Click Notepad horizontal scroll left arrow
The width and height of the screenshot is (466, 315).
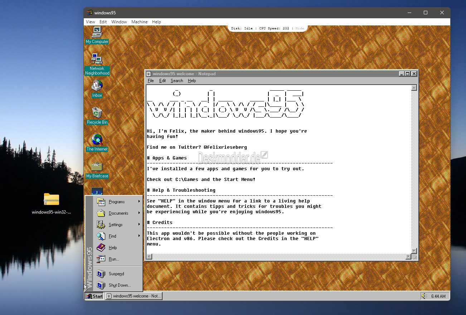[x=150, y=257]
